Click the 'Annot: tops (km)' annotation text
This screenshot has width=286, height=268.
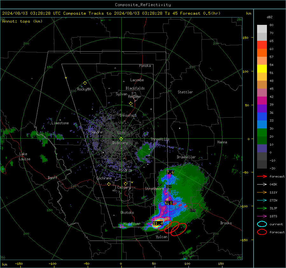22,21
